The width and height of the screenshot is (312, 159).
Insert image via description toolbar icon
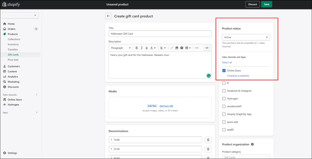(177, 48)
